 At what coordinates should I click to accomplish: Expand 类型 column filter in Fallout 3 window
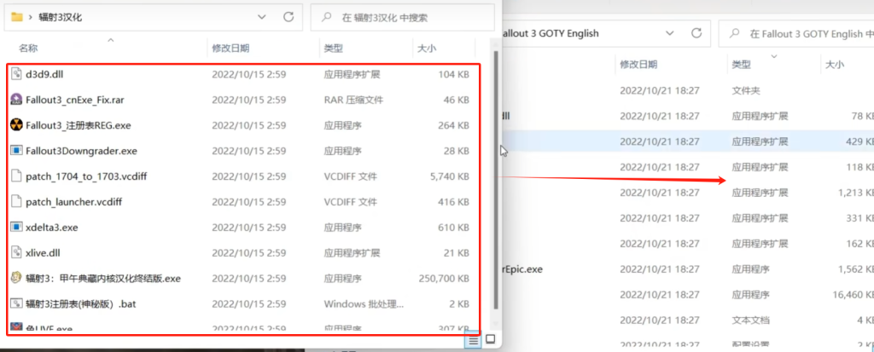pos(774,56)
